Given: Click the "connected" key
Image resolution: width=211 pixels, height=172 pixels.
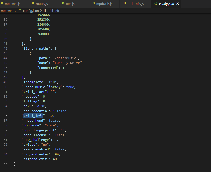Looking at the screenshot, I should (x=48, y=68).
